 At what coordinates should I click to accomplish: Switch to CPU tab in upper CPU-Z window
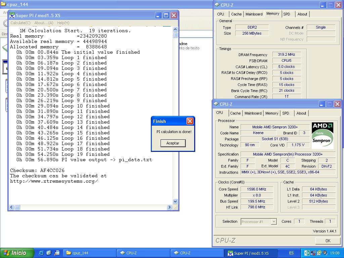click(x=220, y=14)
